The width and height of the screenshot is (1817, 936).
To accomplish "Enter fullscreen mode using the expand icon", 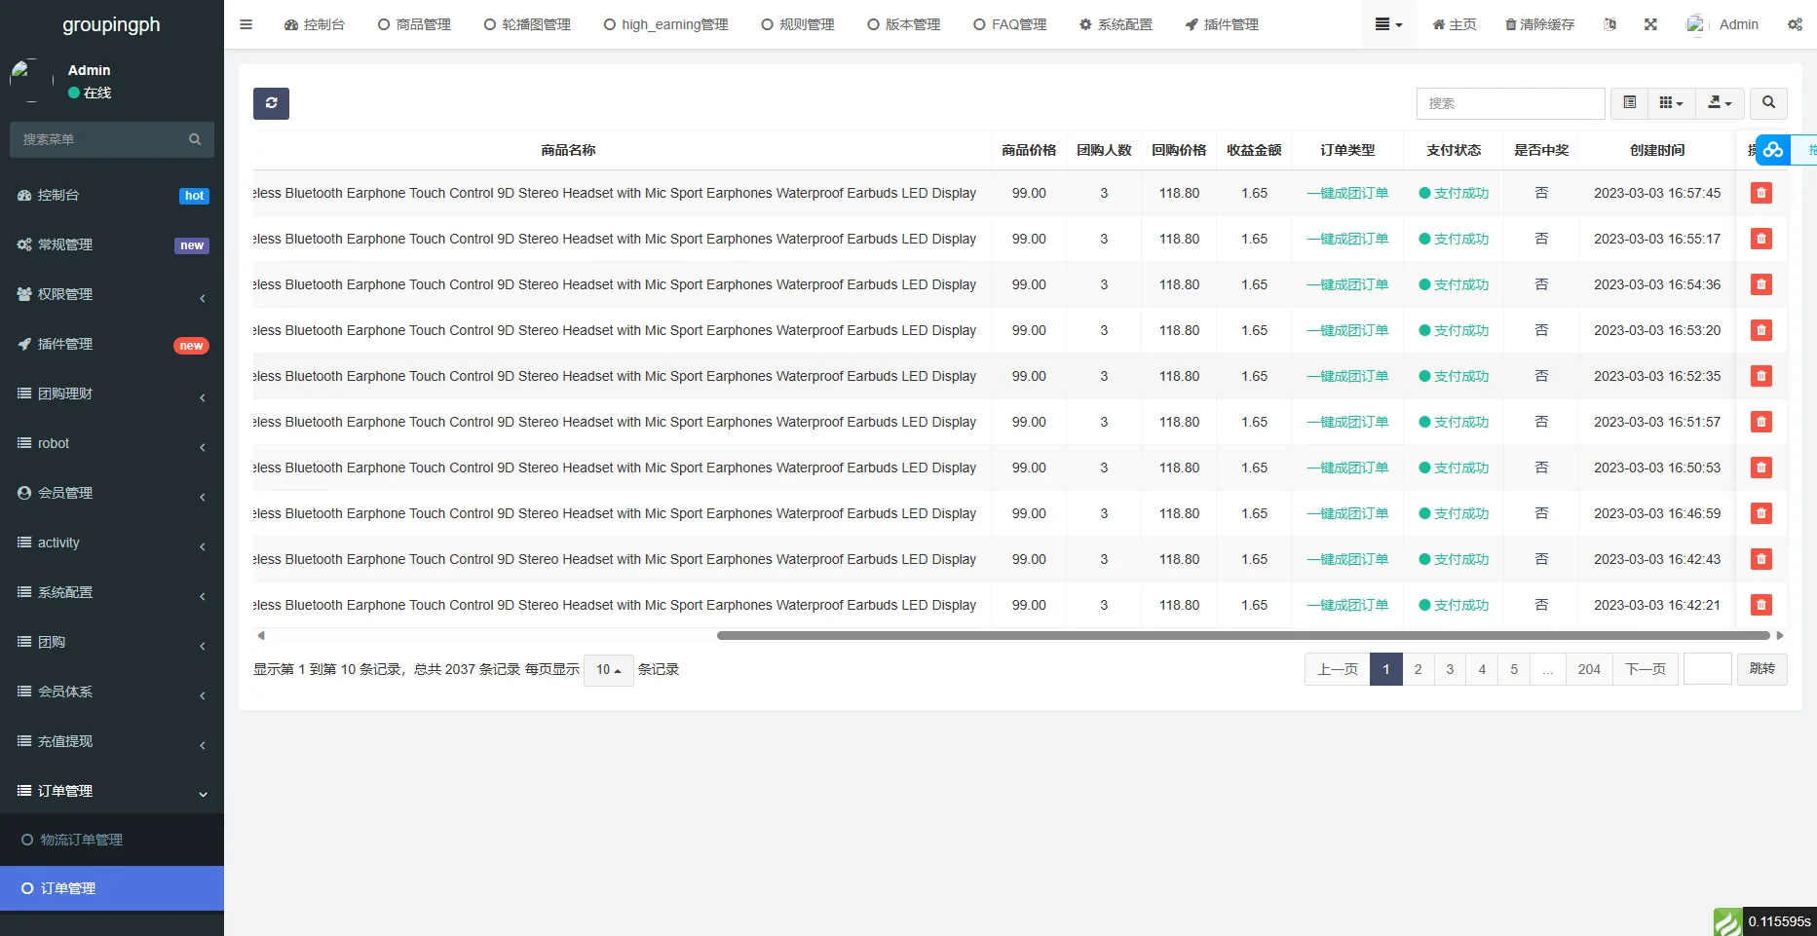I will point(1650,24).
